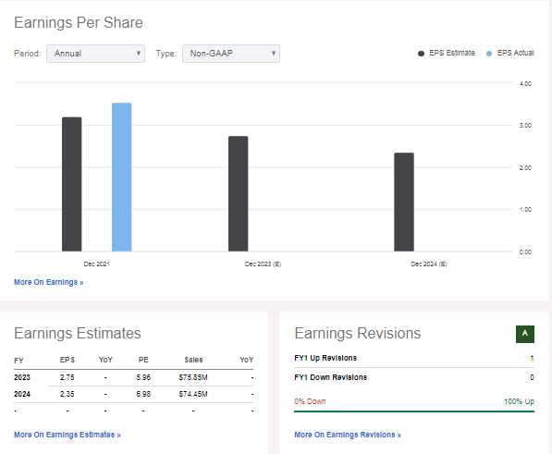The height and width of the screenshot is (454, 552).
Task: Click the FY1 Up Revisions label
Action: (x=325, y=358)
